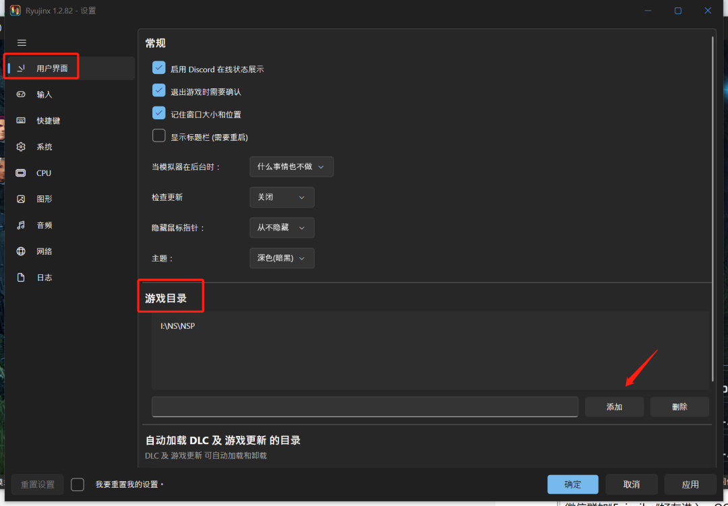Disable 启用 Discord 在线状态展示 checkbox
The height and width of the screenshot is (506, 728).
pos(159,68)
